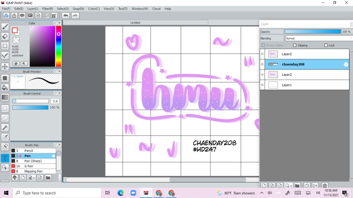This screenshot has height=198, width=353.
Task: Select the Fill rectangle tool
Action: (x=5, y=78)
